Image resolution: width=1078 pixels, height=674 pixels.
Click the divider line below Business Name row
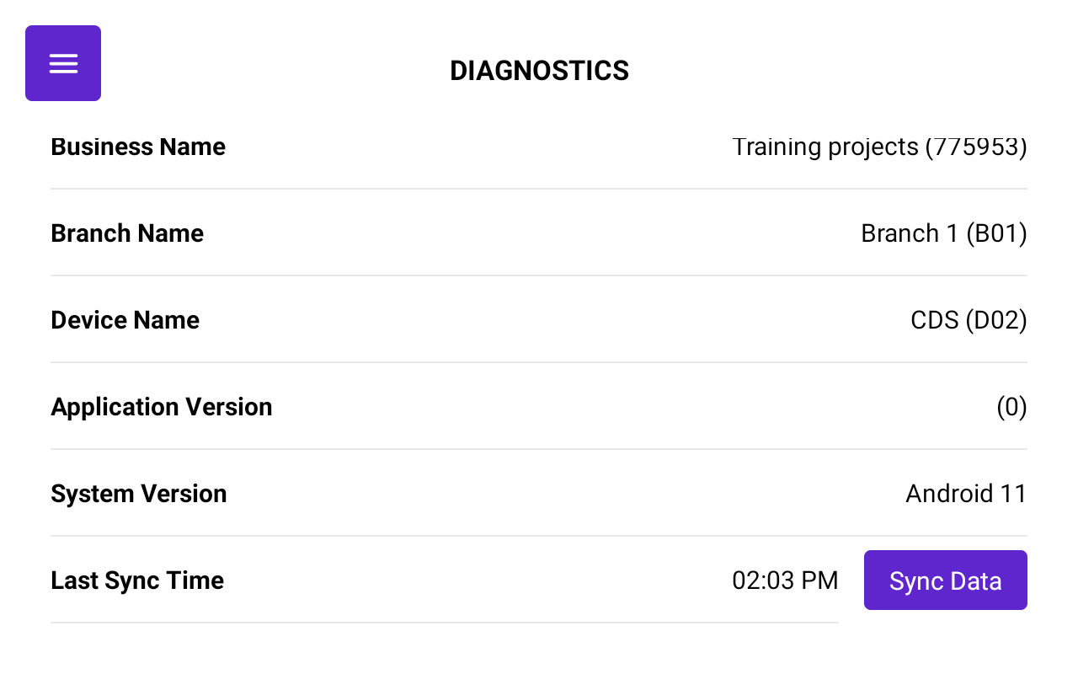[x=539, y=189]
